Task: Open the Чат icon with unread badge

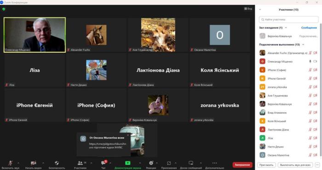Action: pyautogui.click(x=103, y=163)
